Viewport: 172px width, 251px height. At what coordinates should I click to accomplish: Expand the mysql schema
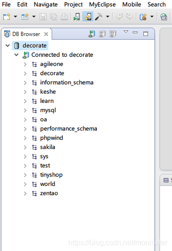click(x=25, y=110)
